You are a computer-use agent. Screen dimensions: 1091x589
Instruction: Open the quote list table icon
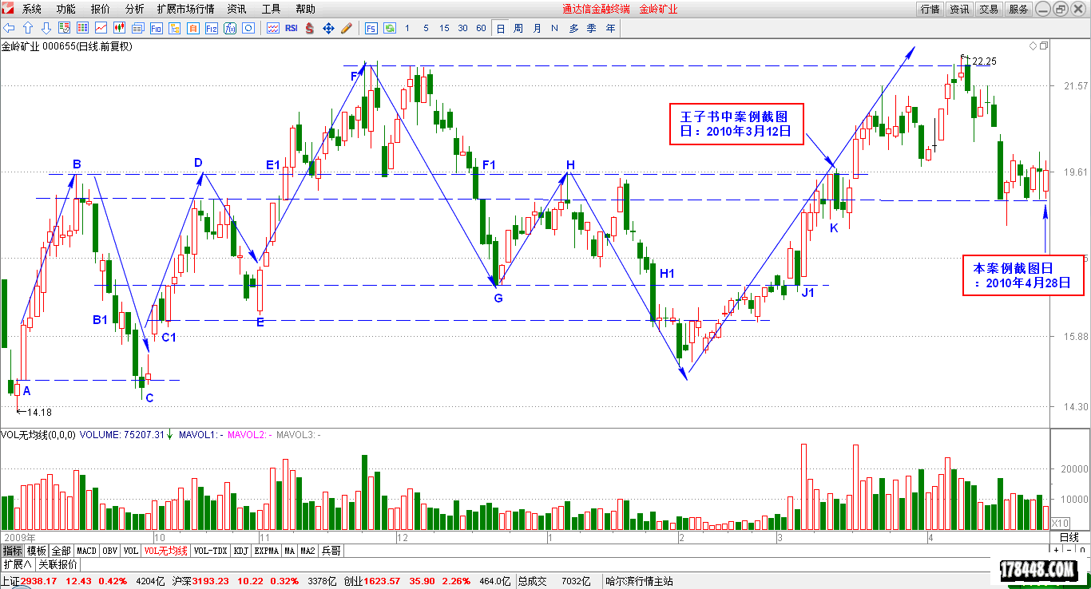click(82, 28)
